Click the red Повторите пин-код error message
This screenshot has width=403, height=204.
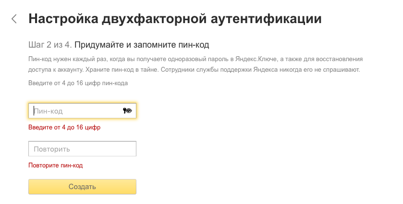56,166
